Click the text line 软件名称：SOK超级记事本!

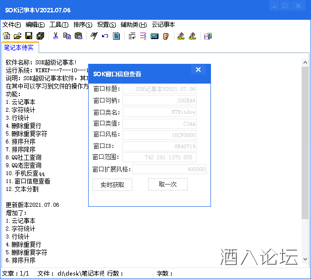[41, 62]
